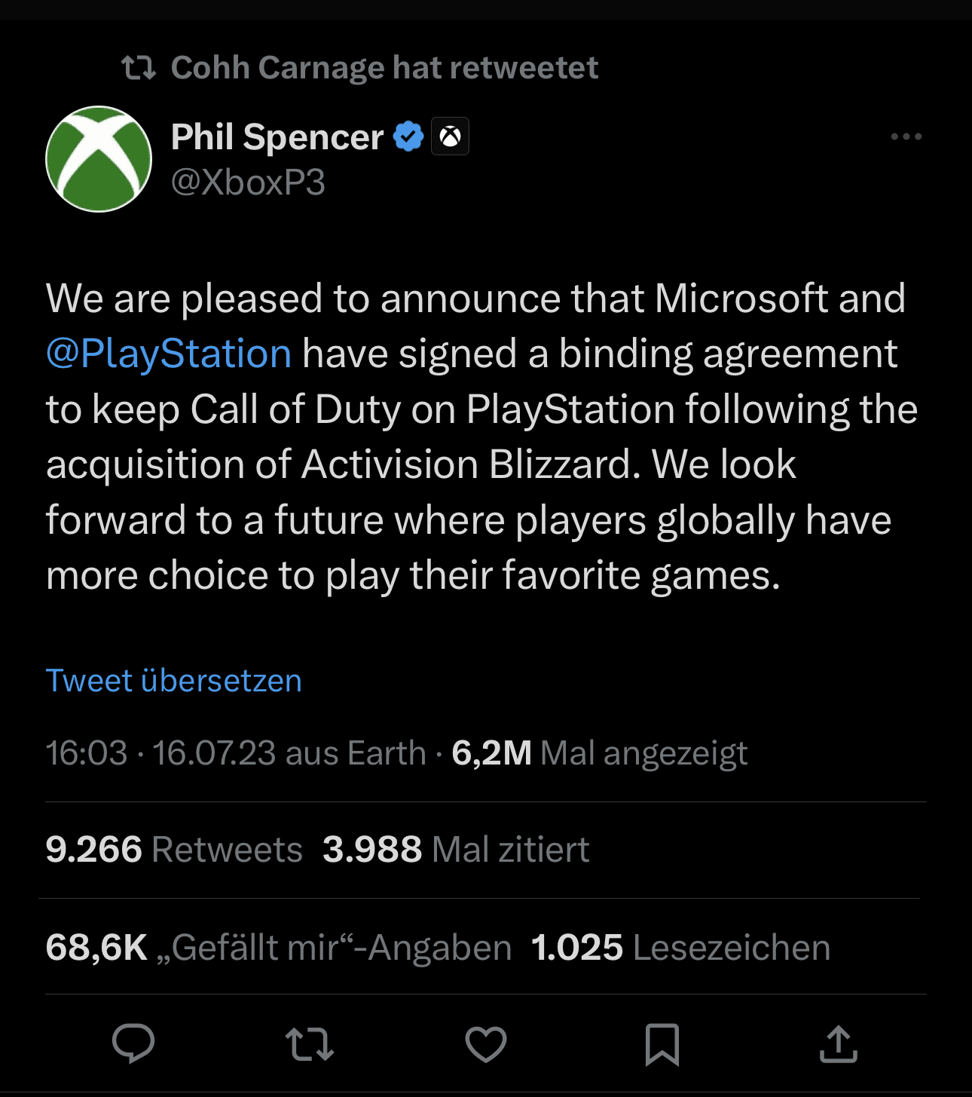Viewport: 972px width, 1097px height.
Task: Open Phil Spencer display name
Action: point(277,137)
